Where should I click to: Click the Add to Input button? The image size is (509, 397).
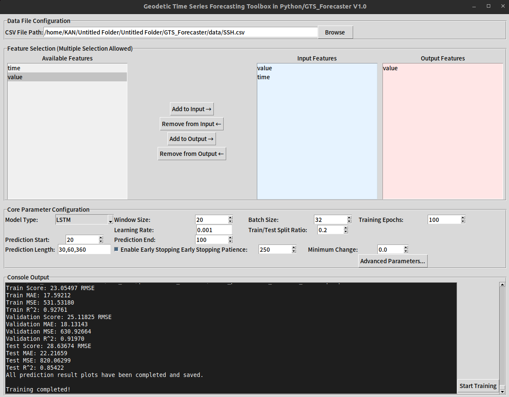(x=192, y=109)
